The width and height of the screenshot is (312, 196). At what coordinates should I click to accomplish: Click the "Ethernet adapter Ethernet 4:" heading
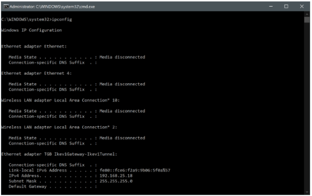tap(36, 73)
